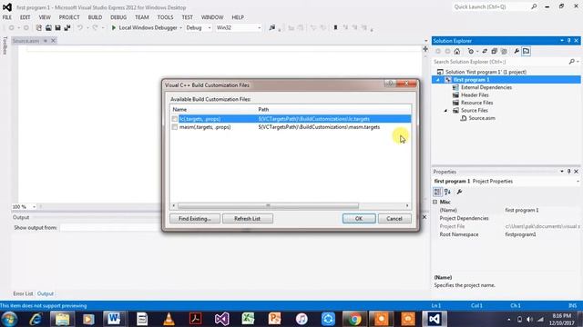
Task: Click the Properties wrench in Solution Explorer
Action: point(517,52)
